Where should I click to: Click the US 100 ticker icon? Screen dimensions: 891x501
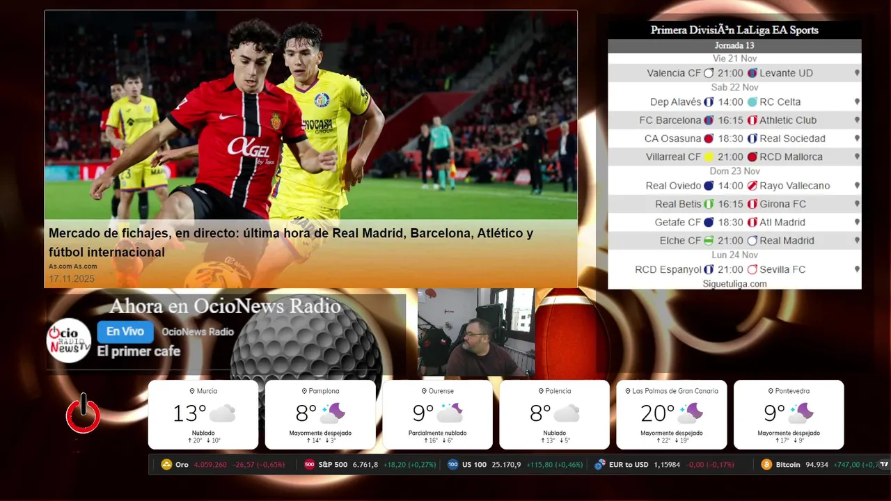tap(453, 465)
